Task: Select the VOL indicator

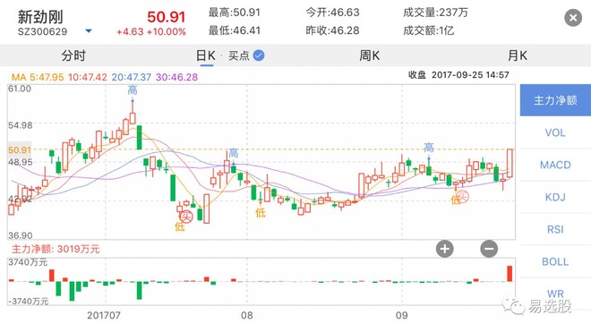Action: pyautogui.click(x=555, y=132)
